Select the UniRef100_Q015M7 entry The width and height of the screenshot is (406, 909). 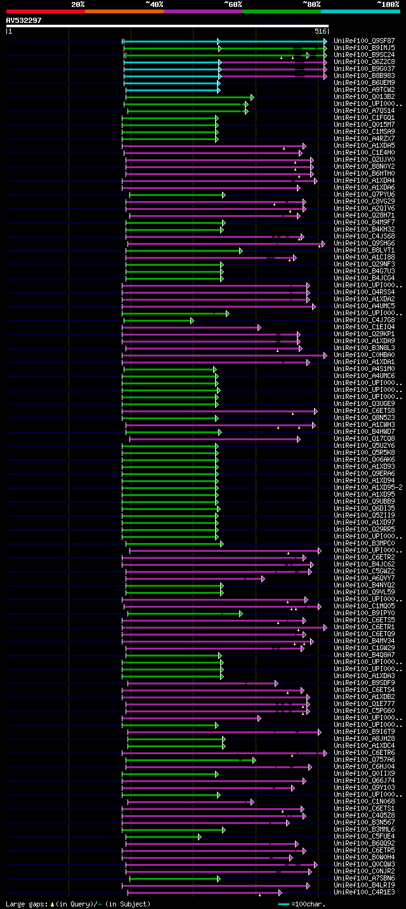[x=364, y=125]
